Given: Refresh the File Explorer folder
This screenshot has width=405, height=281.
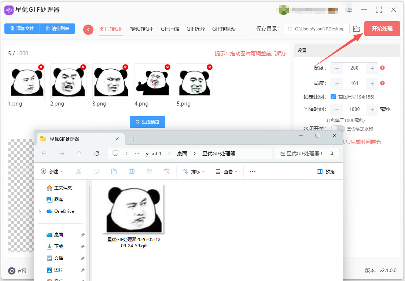Looking at the screenshot, I should tap(97, 154).
